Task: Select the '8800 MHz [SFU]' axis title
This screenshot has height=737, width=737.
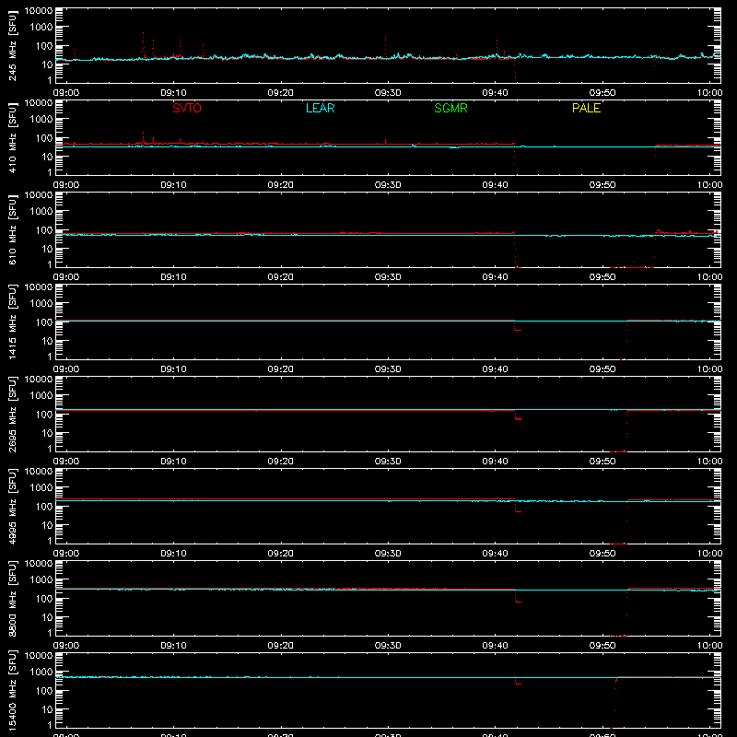Action: pos(12,598)
